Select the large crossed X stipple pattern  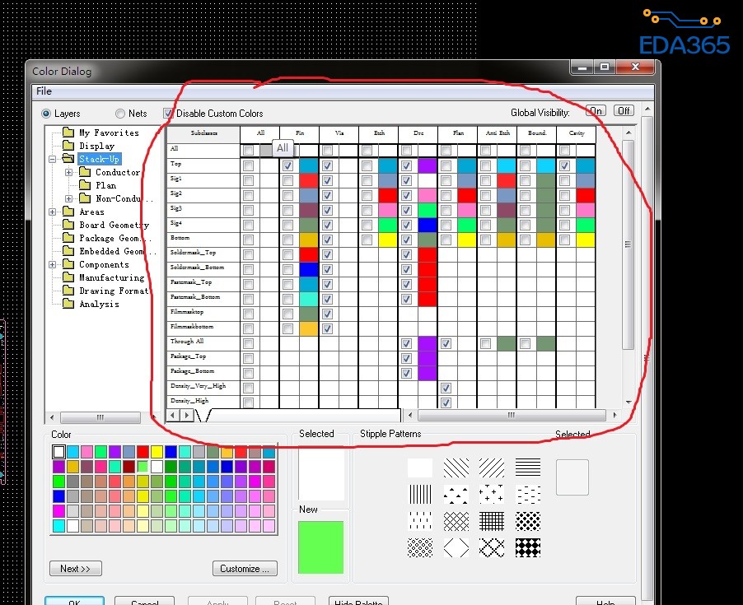coord(492,547)
